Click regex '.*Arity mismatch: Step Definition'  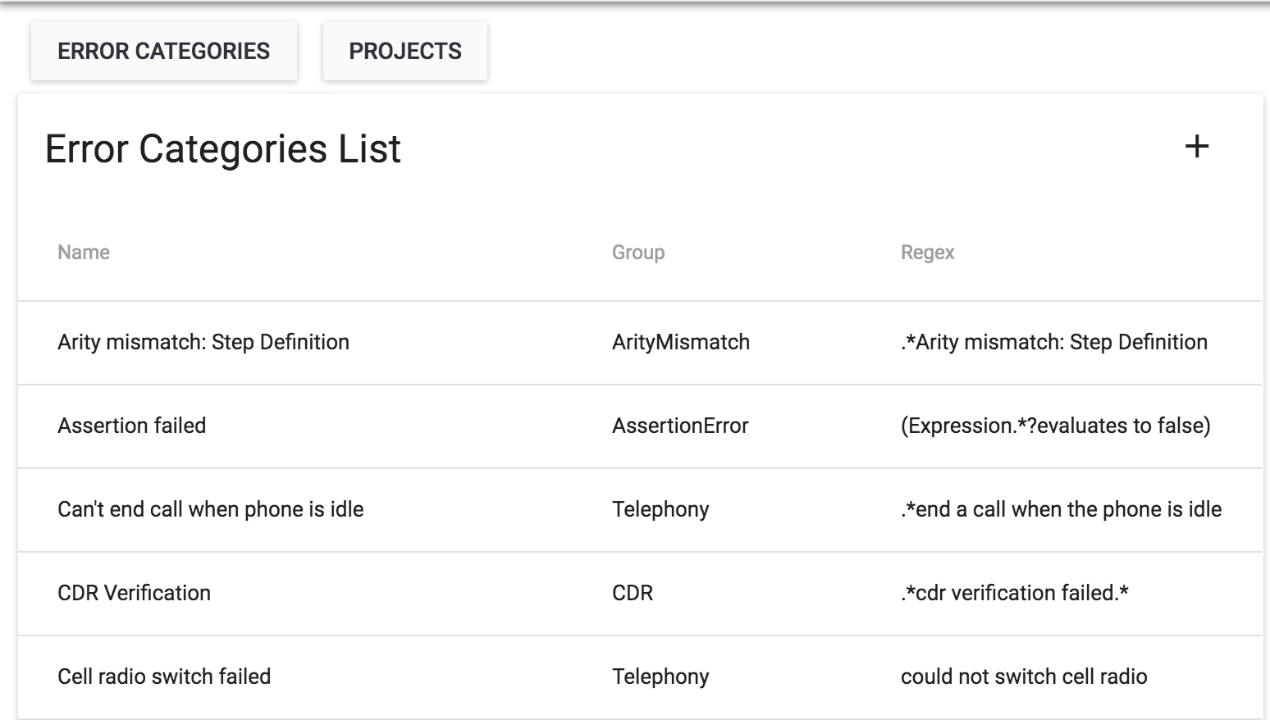tap(1054, 342)
